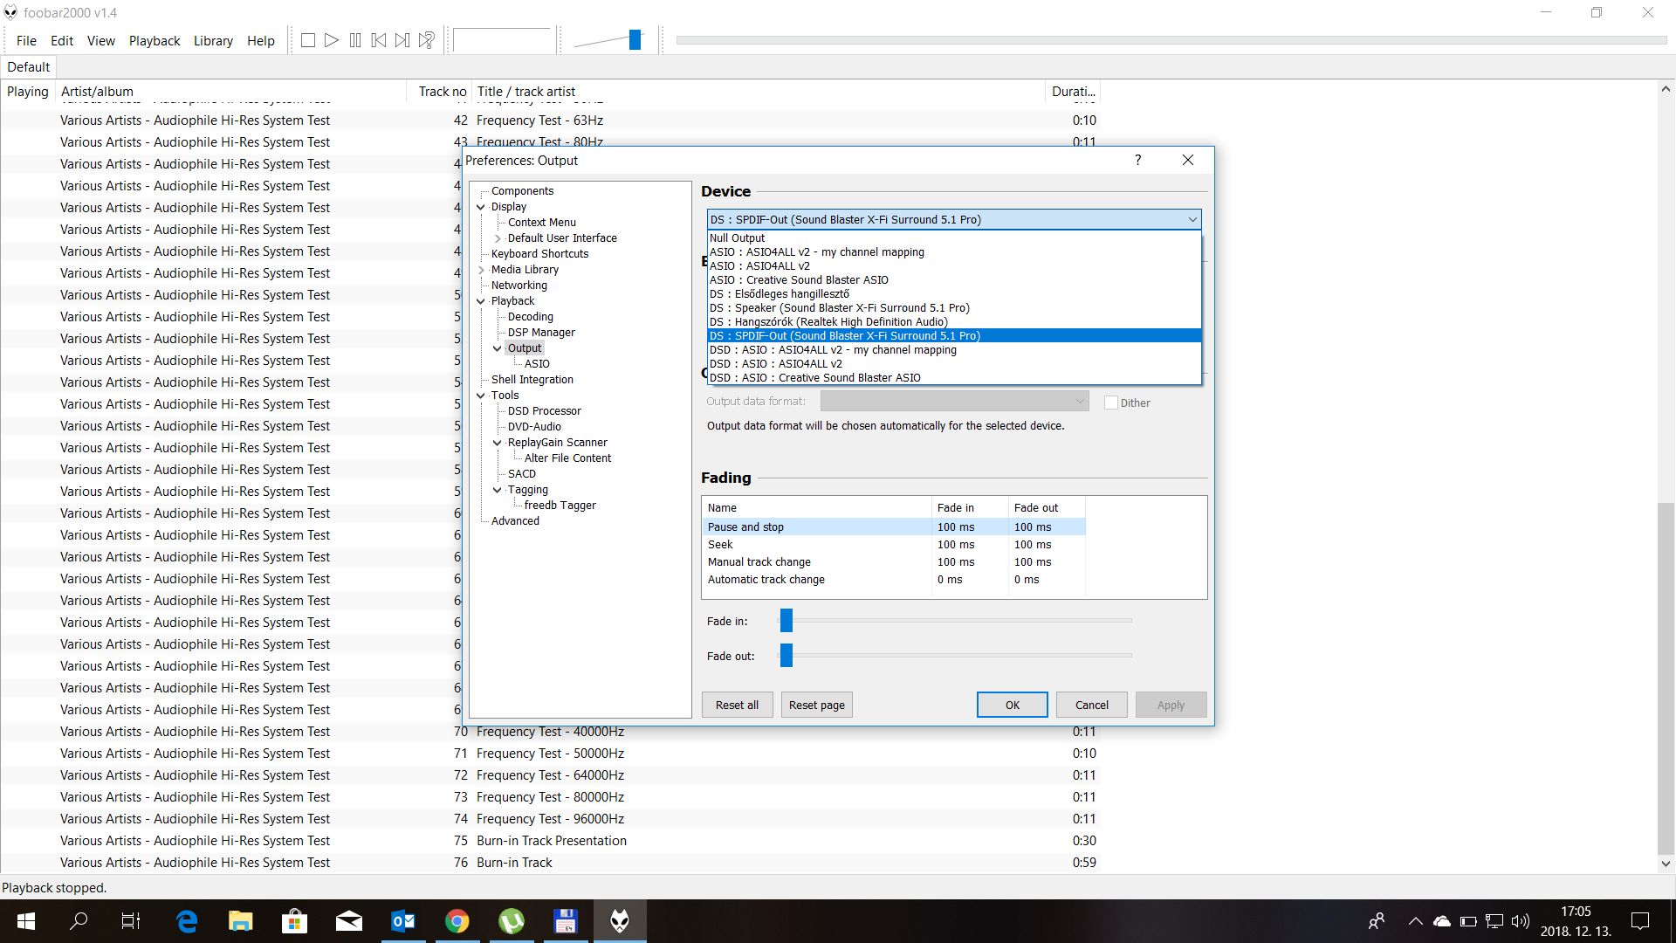Screen dimensions: 1676x943
Task: Open Task View on the taskbar
Action: point(131,921)
